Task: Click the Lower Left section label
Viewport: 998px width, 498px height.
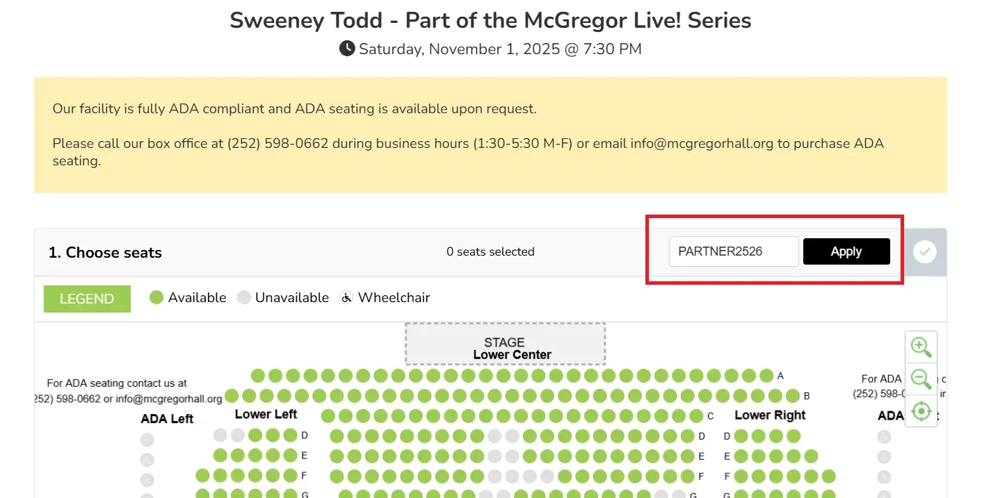Action: [266, 415]
